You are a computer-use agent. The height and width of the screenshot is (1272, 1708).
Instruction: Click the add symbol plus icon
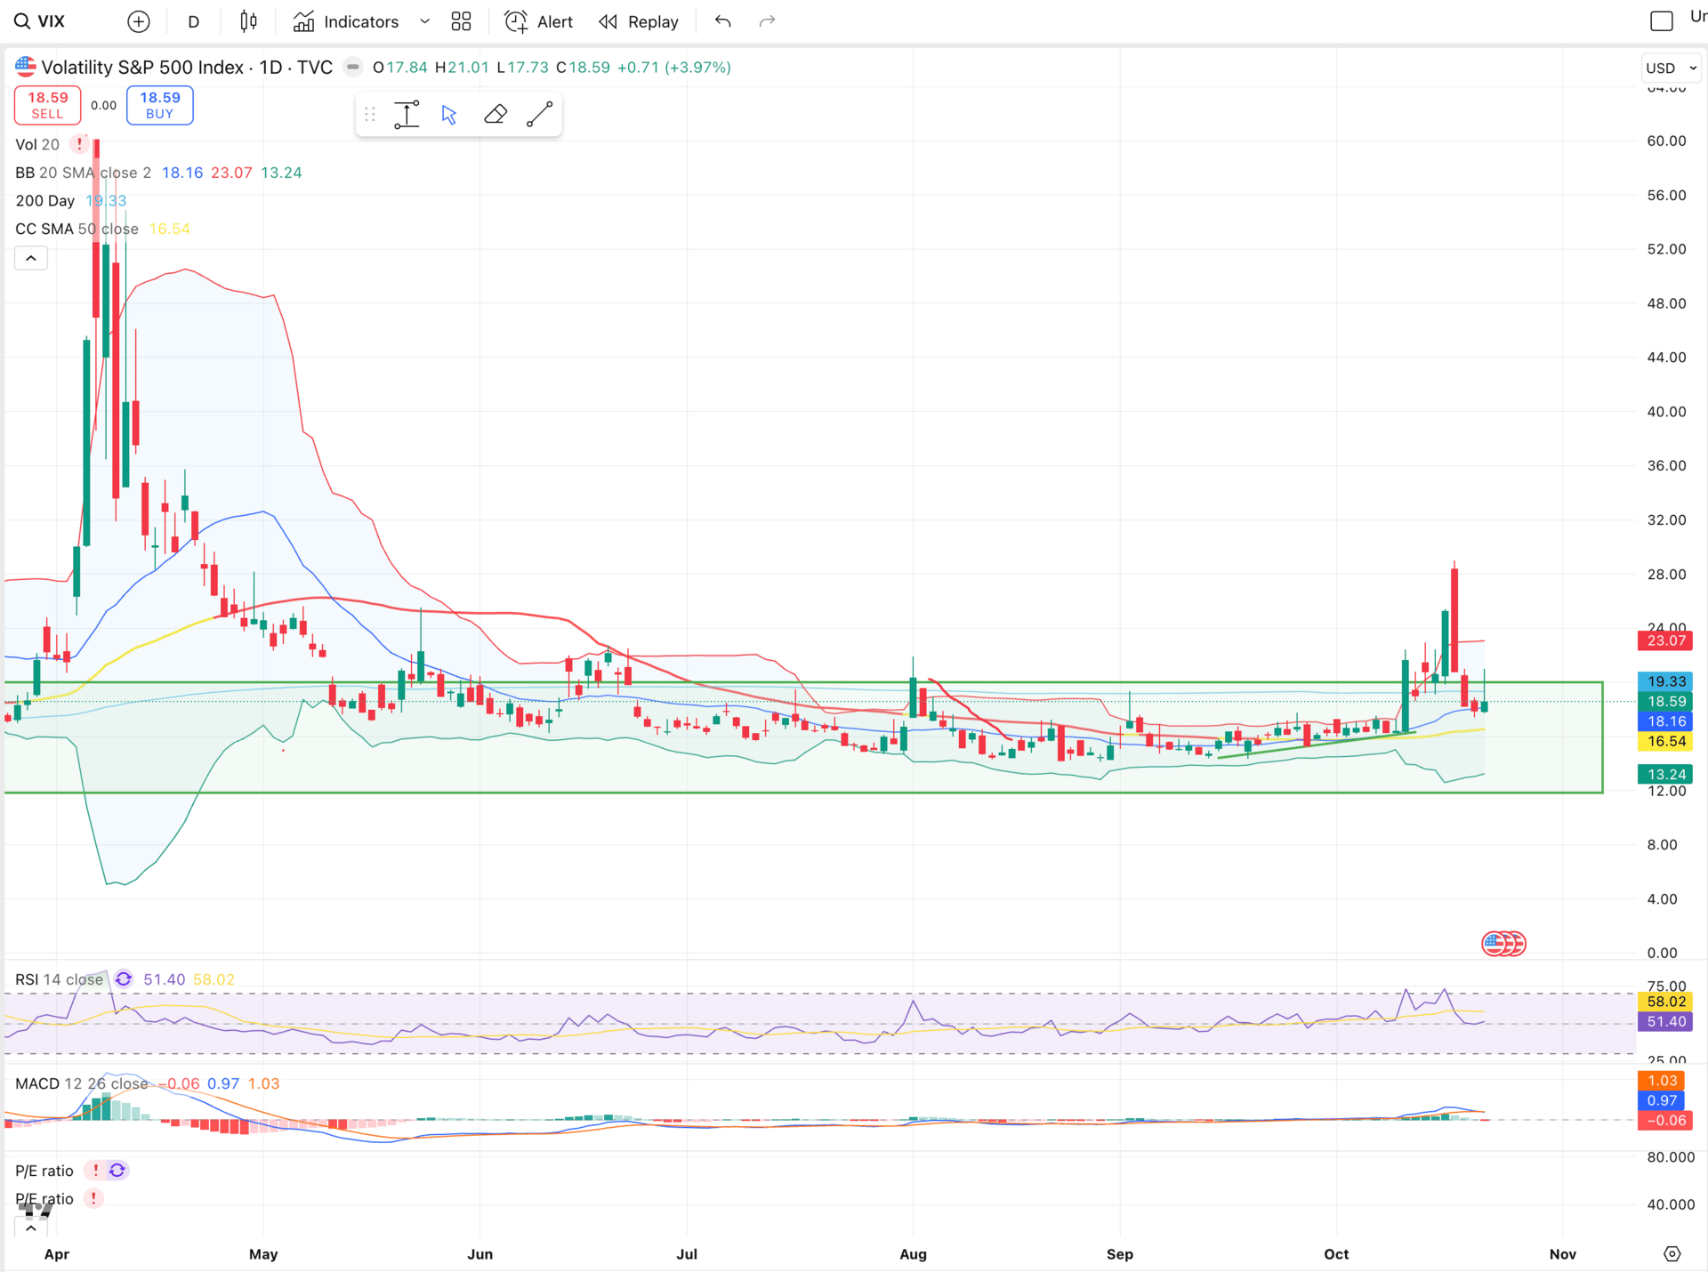point(139,21)
